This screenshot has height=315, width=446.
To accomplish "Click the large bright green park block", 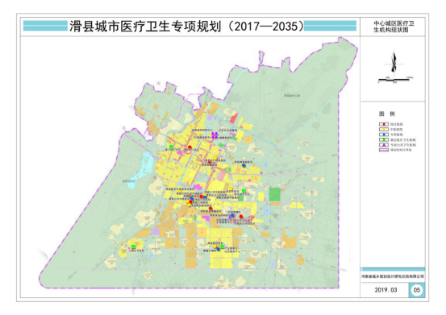I will click(275, 195).
